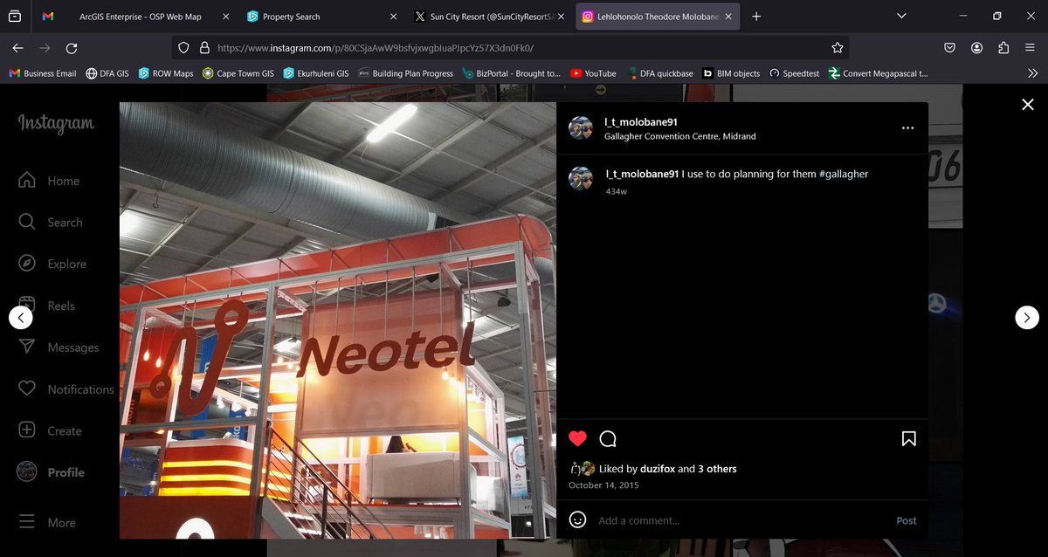This screenshot has width=1048, height=557.
Task: Open Notifications in Instagram sidebar
Action: click(x=66, y=389)
